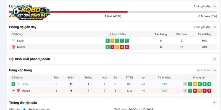The width and height of the screenshot is (221, 110).
Task: Click the Monza name in Bảng xếp hạng
Action: 26,91
